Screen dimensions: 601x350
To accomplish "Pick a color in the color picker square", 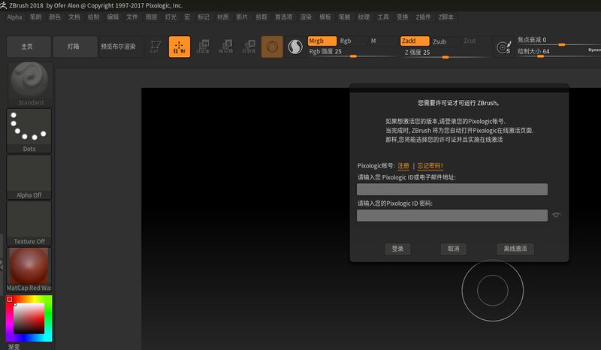I will point(29,318).
